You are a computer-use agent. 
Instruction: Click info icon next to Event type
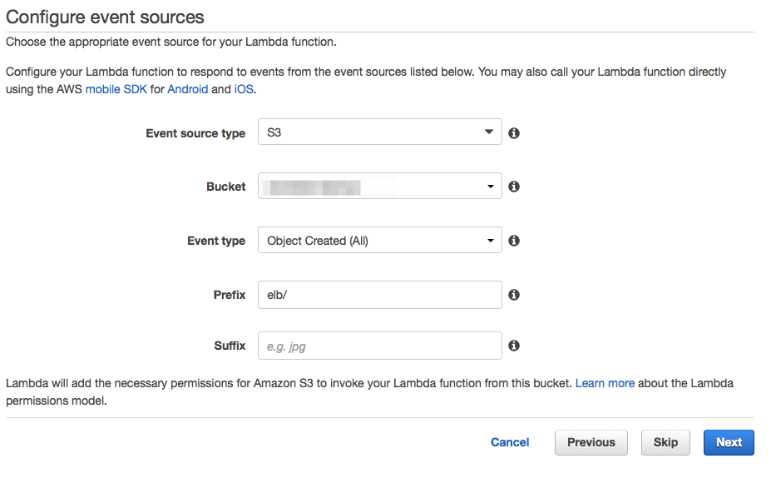click(514, 241)
